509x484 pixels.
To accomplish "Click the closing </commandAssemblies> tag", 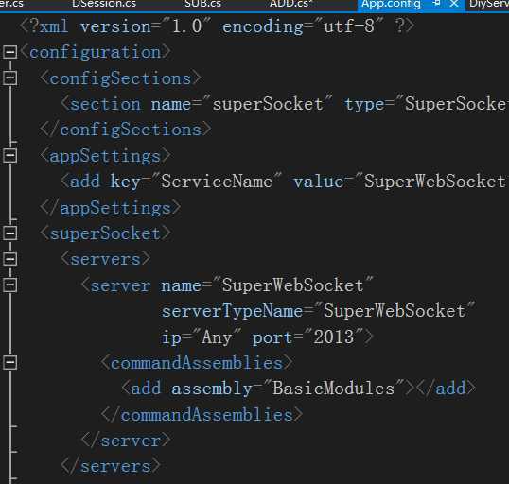I will tap(202, 415).
